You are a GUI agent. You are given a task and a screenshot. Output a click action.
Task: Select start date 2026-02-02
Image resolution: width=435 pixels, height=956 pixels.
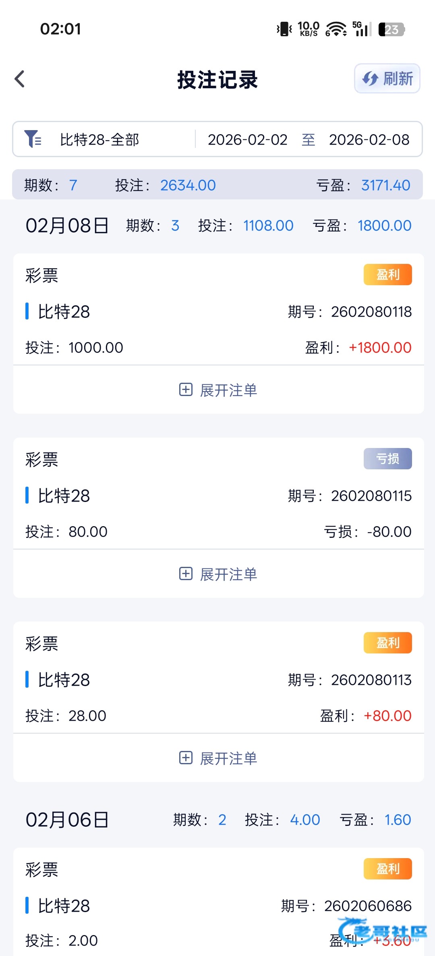(247, 139)
